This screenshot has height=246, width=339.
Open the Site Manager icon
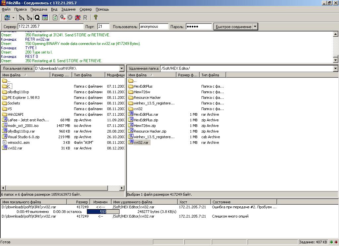point(7,18)
